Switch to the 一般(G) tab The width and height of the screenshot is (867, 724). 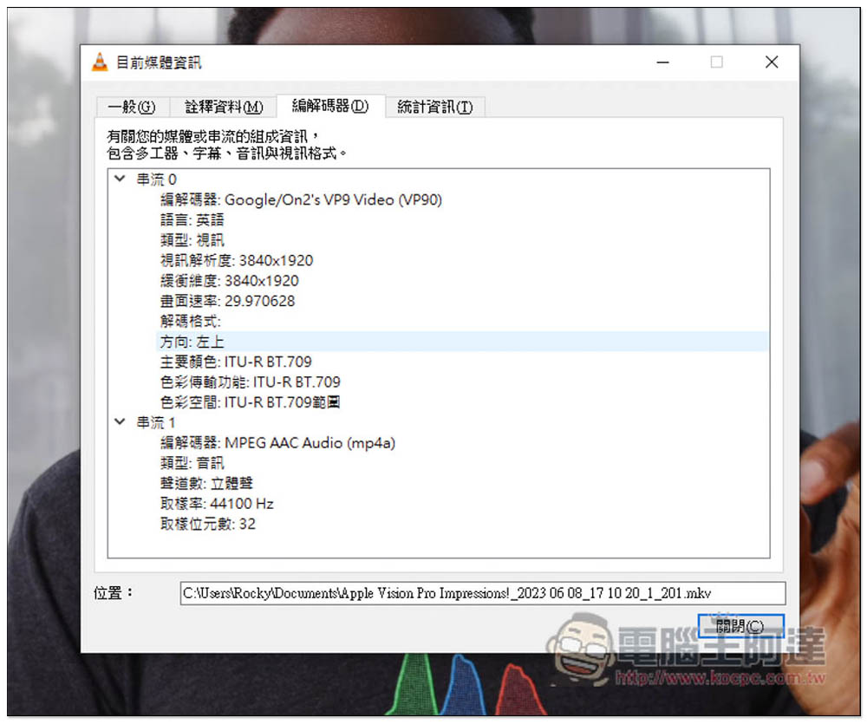pos(132,107)
